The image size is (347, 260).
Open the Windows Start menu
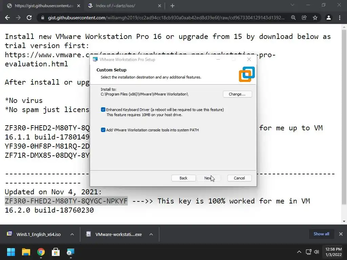tap(11, 252)
